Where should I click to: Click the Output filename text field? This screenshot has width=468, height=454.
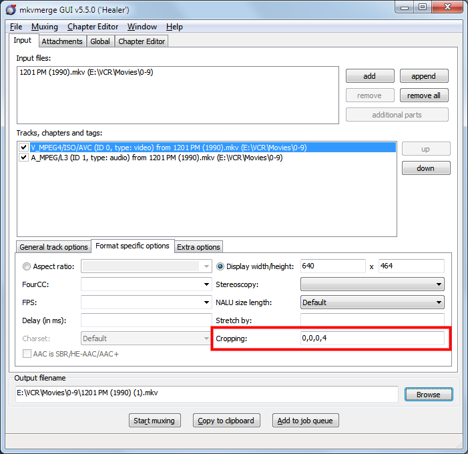tap(206, 394)
